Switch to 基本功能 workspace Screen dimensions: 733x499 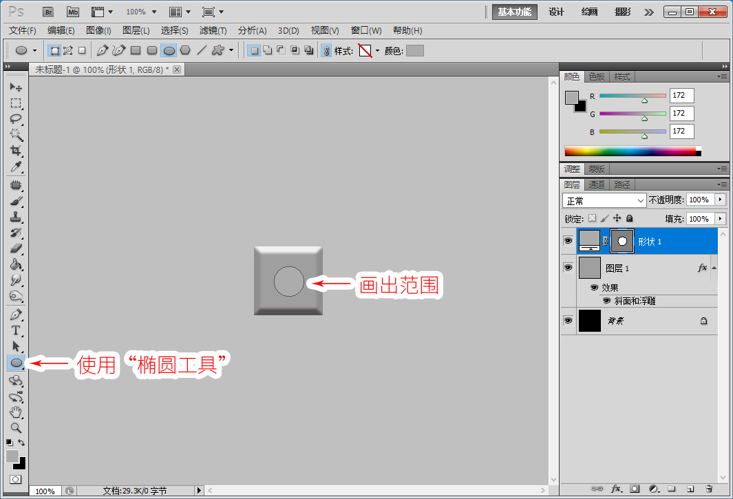515,12
